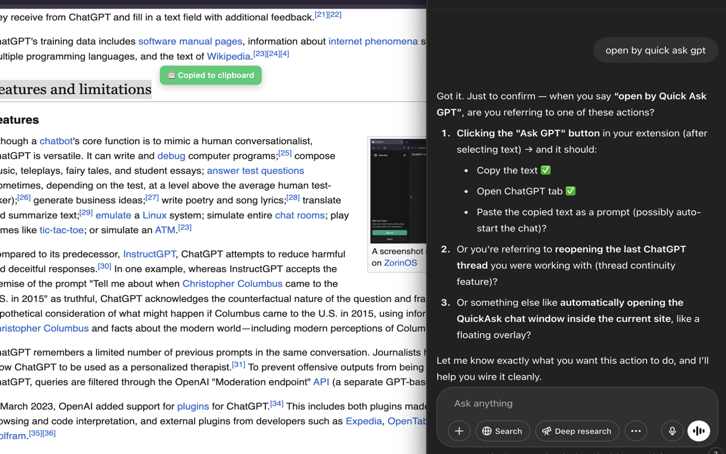Open citation [35] at bottom of article
726x454 pixels.
[35, 433]
